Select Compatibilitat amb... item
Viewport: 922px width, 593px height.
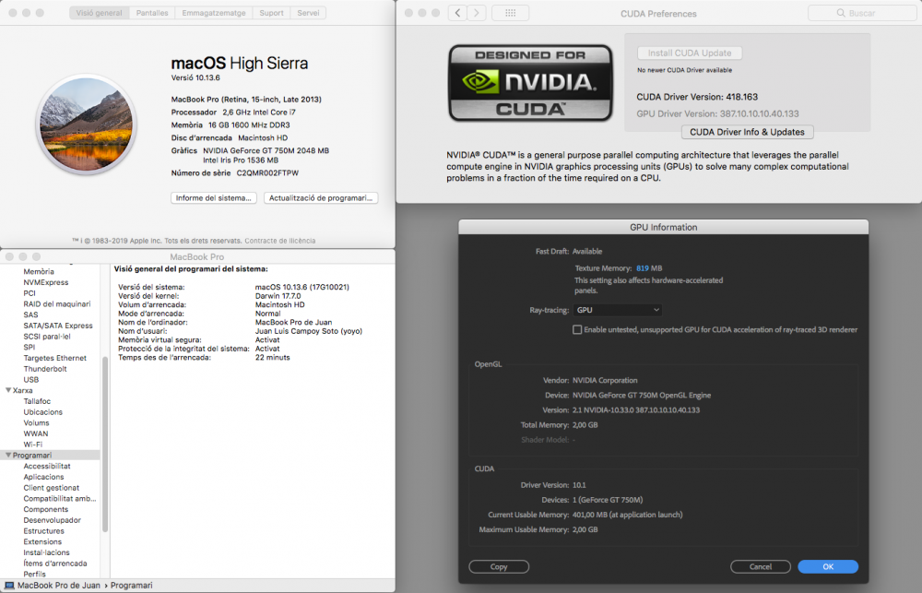(x=60, y=499)
